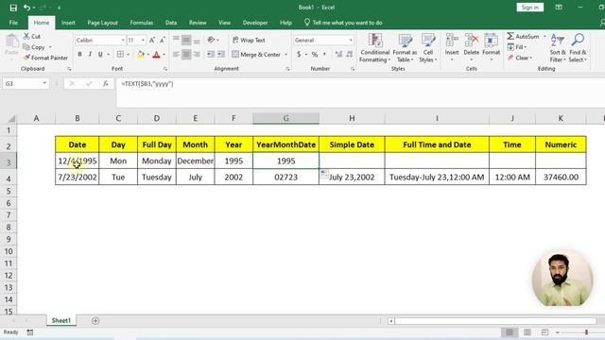Screen dimensions: 605x340
Task: Toggle Align Left
Action: point(176,55)
